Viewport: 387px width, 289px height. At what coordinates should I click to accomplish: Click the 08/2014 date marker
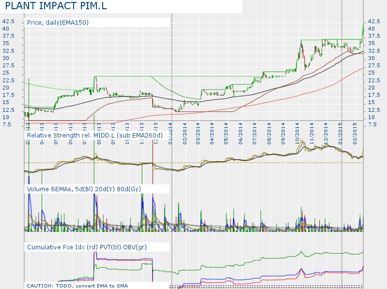[x=269, y=131]
